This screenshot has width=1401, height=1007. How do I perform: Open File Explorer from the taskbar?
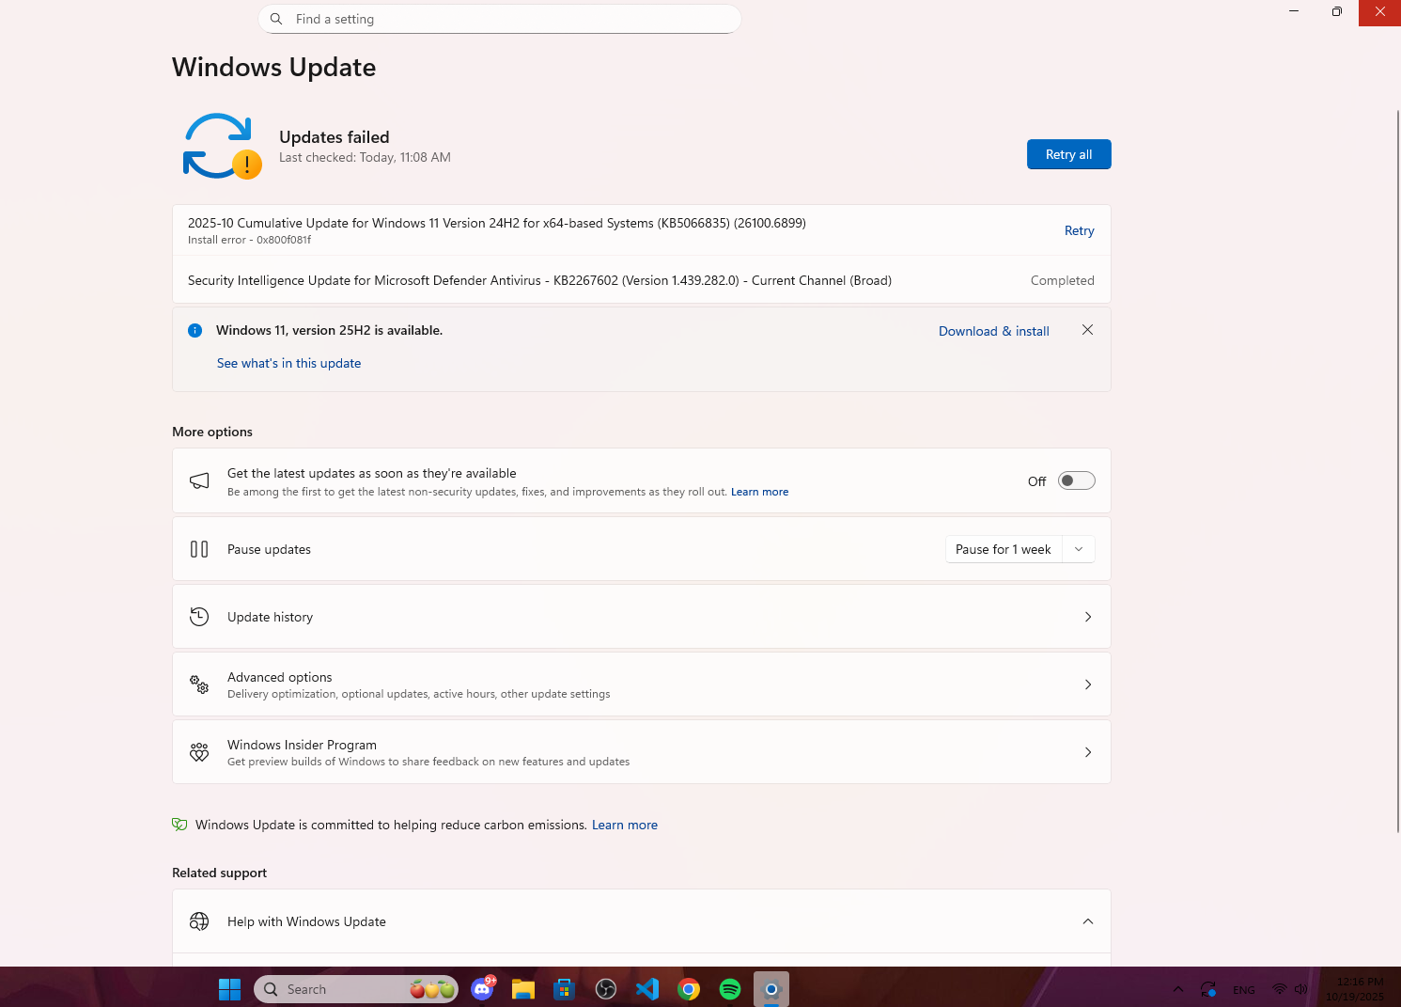click(523, 989)
